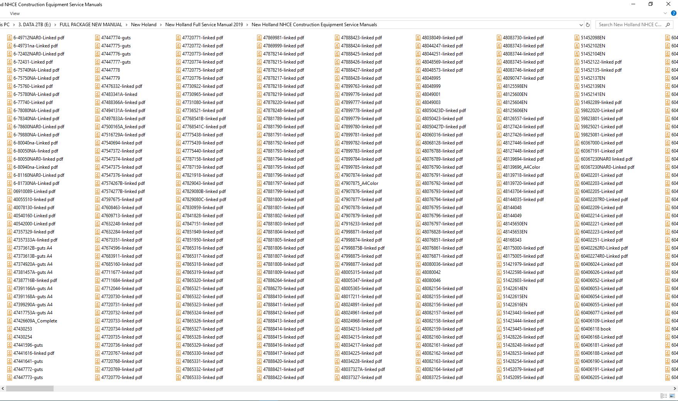
Task: Select PDF icon of 60406118 book
Action: (577, 329)
